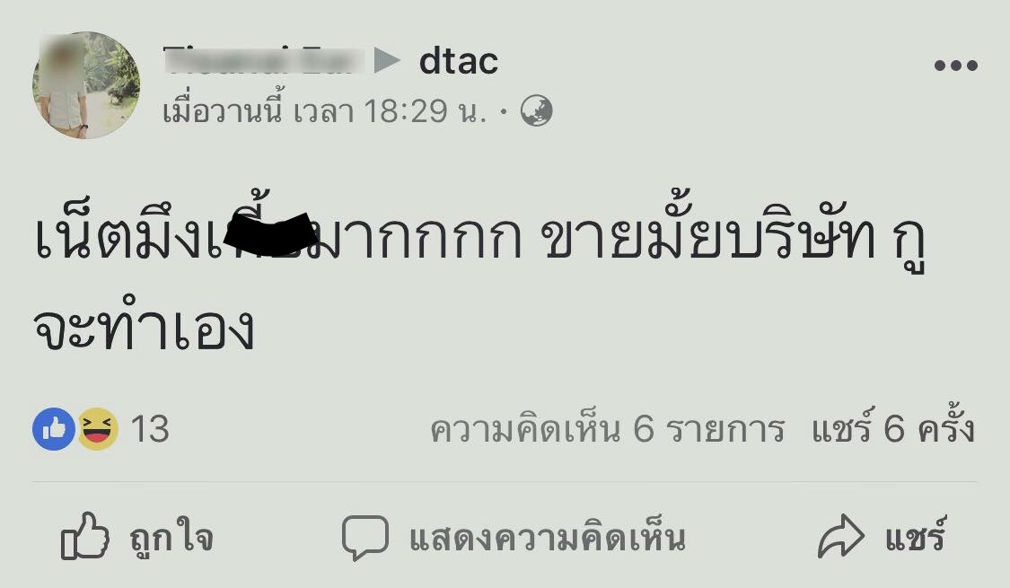The width and height of the screenshot is (1010, 588).
Task: Click the จะทำเอง line of the post
Action: pos(144,329)
